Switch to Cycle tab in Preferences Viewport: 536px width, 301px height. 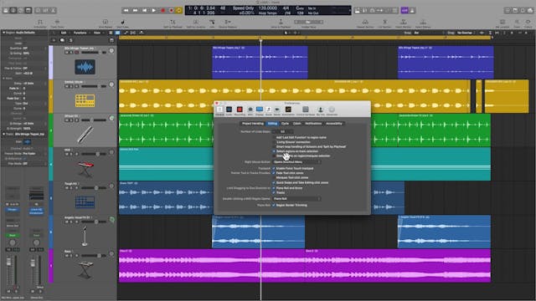coord(285,124)
